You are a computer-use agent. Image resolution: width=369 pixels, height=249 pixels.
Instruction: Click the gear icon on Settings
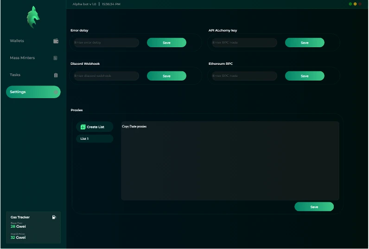click(56, 92)
